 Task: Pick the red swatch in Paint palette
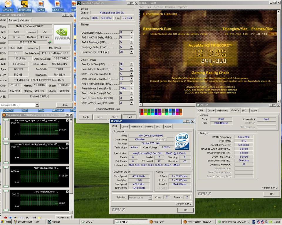(x=142, y=114)
